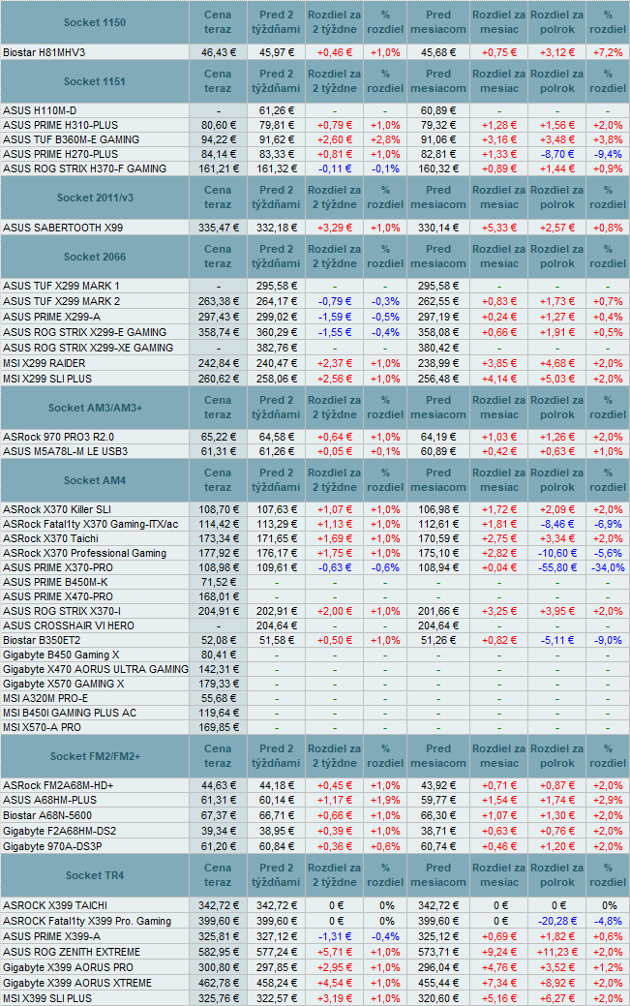Viewport: 630px width, 1006px height.
Task: Select the Socket 1150 section header
Action: tap(94, 22)
